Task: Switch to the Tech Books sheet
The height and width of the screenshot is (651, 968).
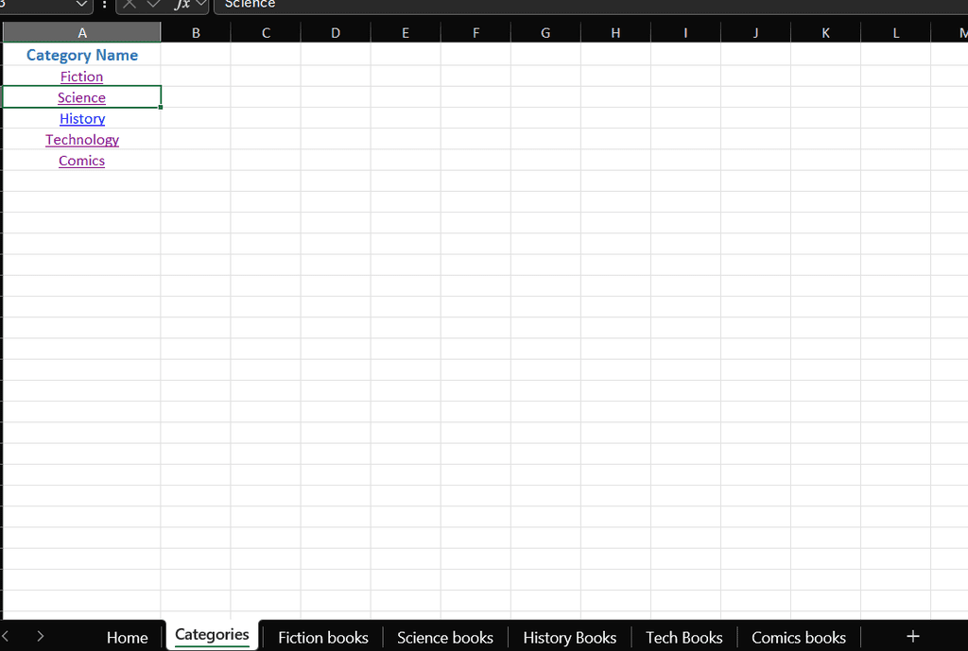Action: [684, 637]
